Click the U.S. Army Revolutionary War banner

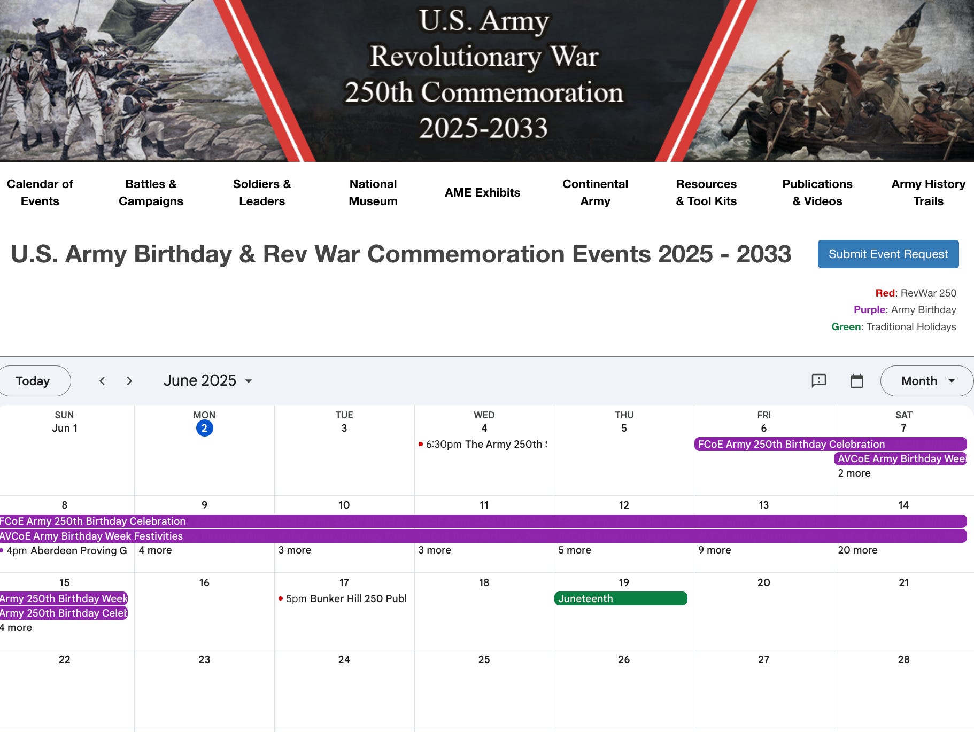pos(487,81)
